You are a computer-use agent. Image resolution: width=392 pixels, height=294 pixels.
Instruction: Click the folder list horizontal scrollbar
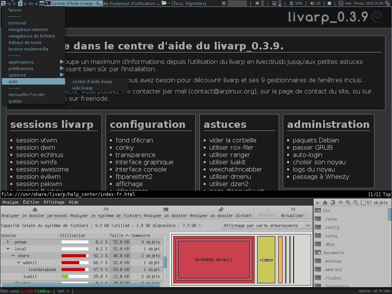pos(81,285)
